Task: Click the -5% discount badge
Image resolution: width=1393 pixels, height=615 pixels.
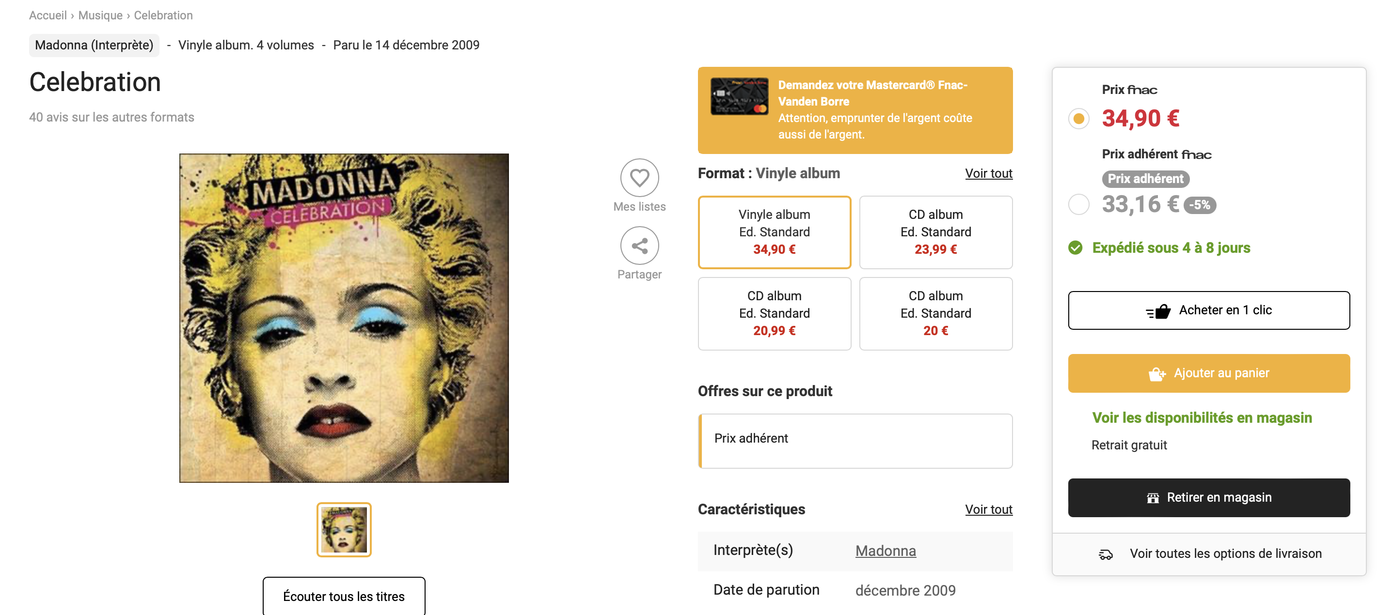Action: (1200, 205)
